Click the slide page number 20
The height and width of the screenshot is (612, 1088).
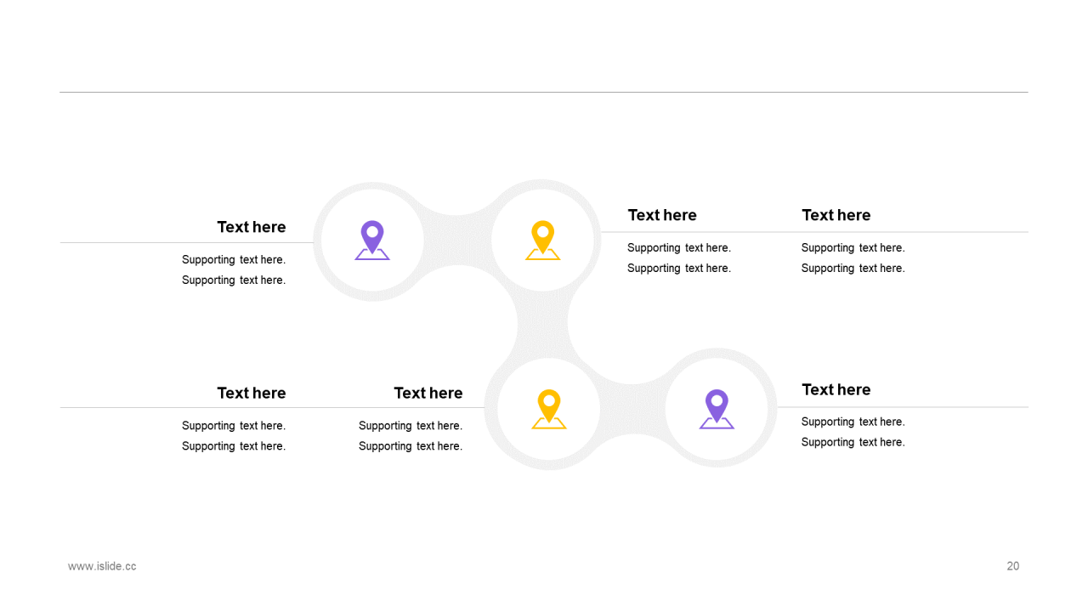(1013, 566)
